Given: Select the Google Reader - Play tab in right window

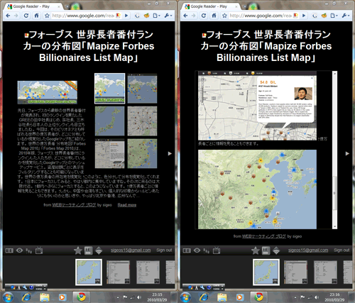Looking at the screenshot, I should tap(212, 6).
